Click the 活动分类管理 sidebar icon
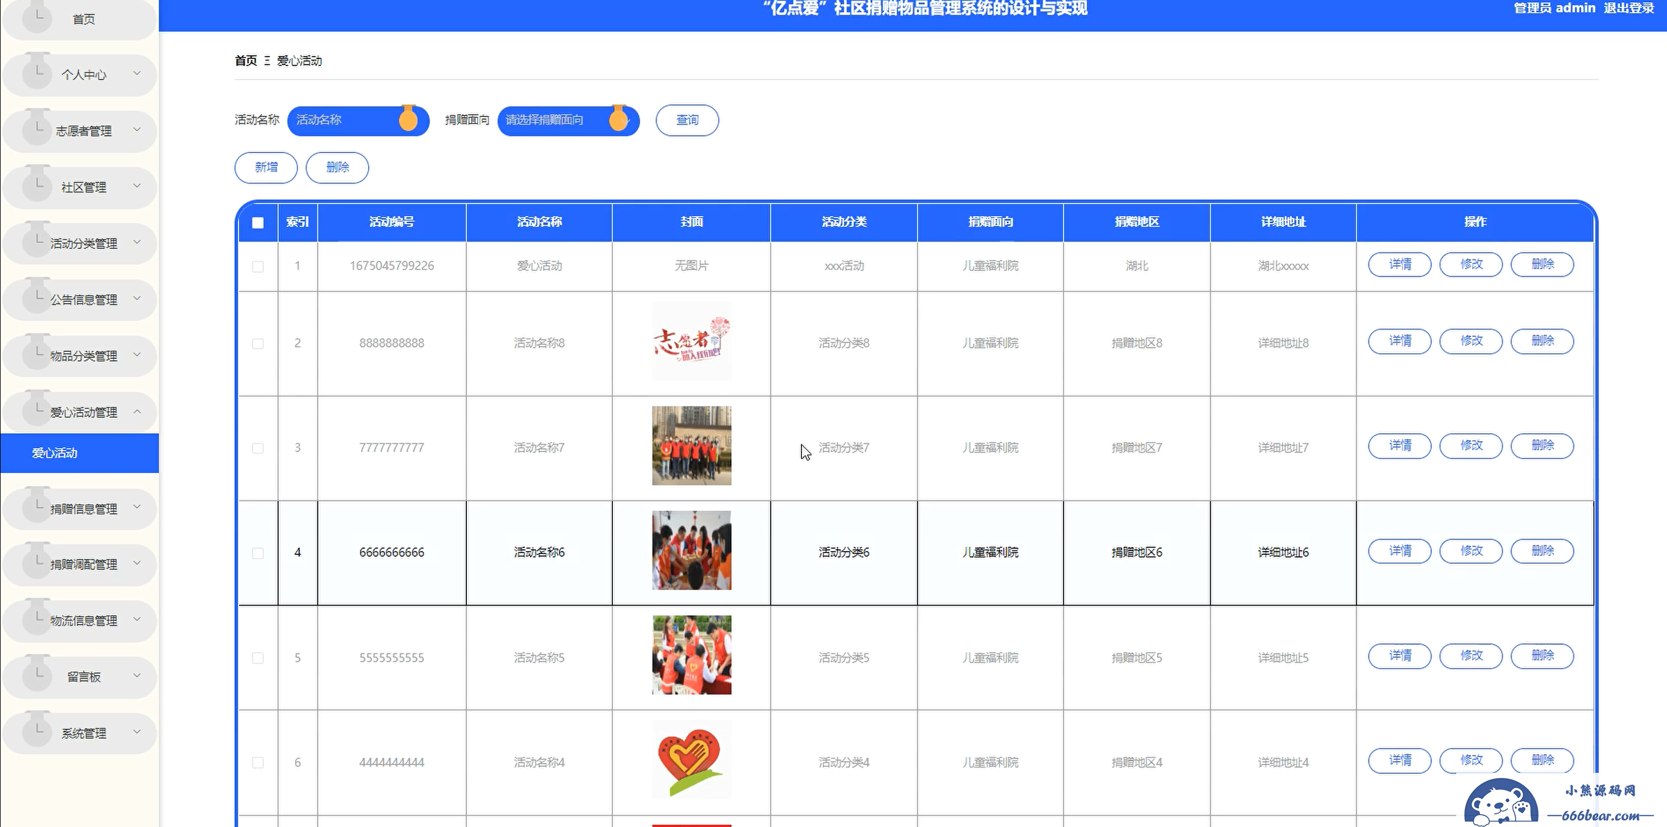Image resolution: width=1667 pixels, height=827 pixels. [x=37, y=239]
